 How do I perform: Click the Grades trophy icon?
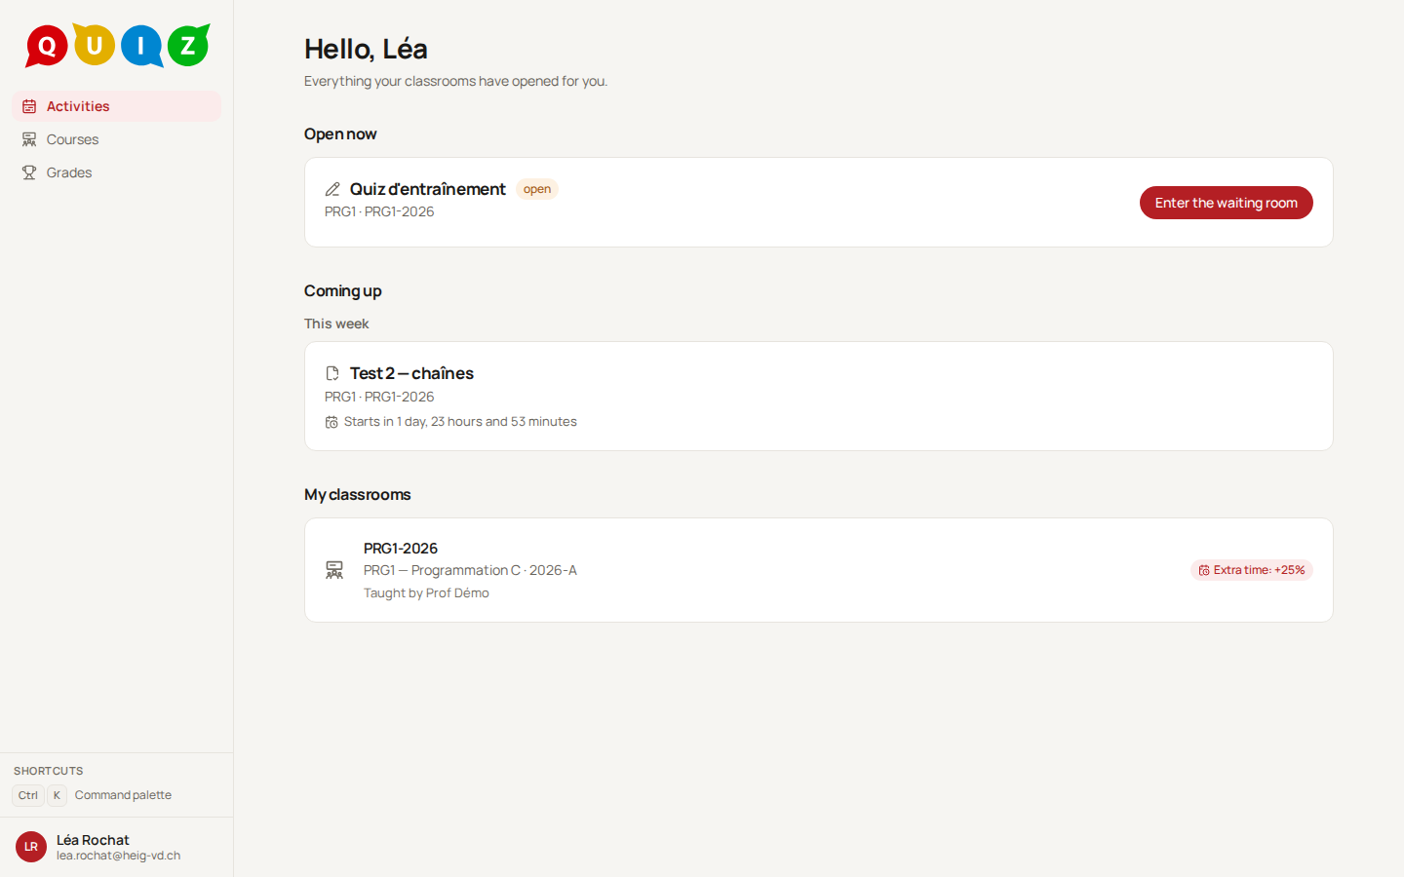click(x=29, y=172)
